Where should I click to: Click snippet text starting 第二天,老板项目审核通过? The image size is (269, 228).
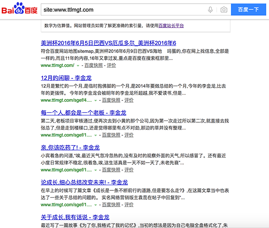[135, 124]
